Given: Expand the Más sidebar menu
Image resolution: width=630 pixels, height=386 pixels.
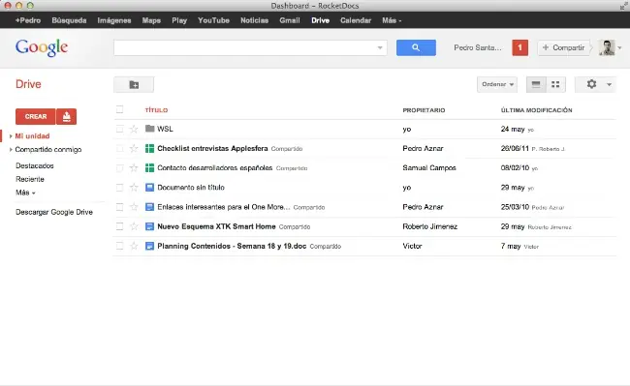Looking at the screenshot, I should (x=25, y=193).
